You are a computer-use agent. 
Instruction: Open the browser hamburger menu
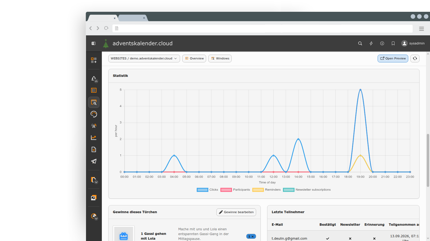click(421, 29)
